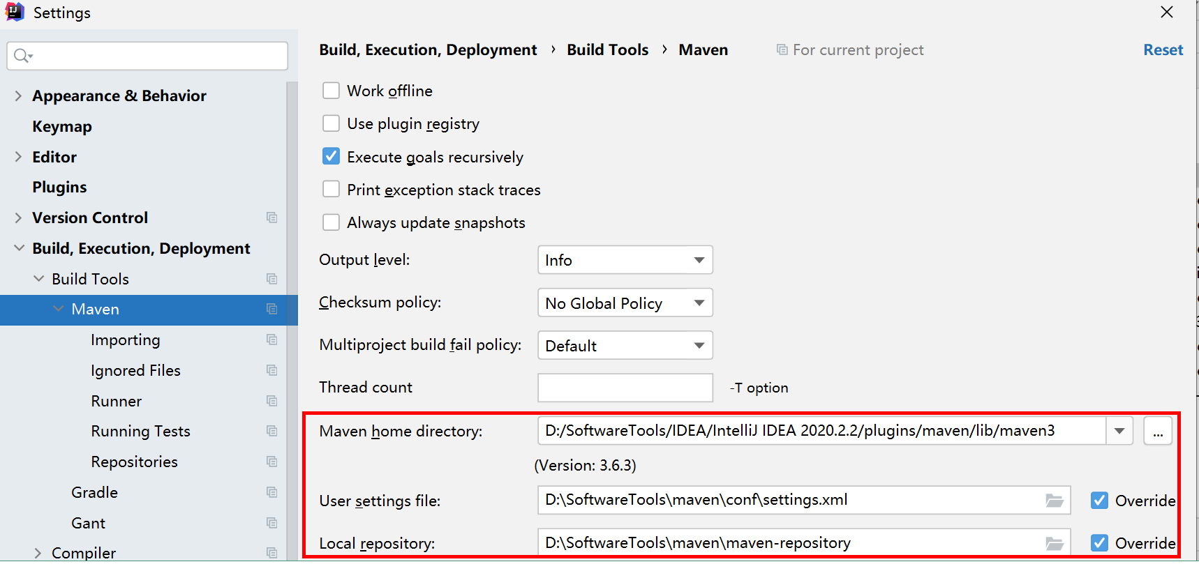
Task: Click the project-level icon beside Version Control
Action: pos(272,218)
